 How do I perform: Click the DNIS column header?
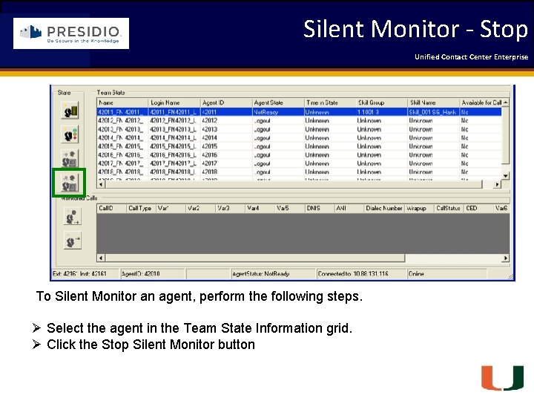tap(320, 209)
